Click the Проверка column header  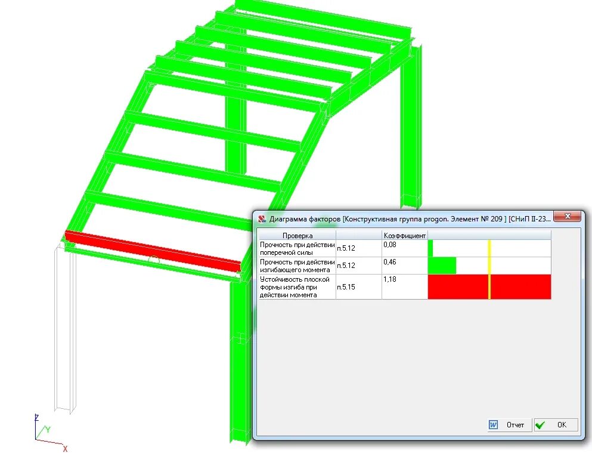[x=297, y=235]
